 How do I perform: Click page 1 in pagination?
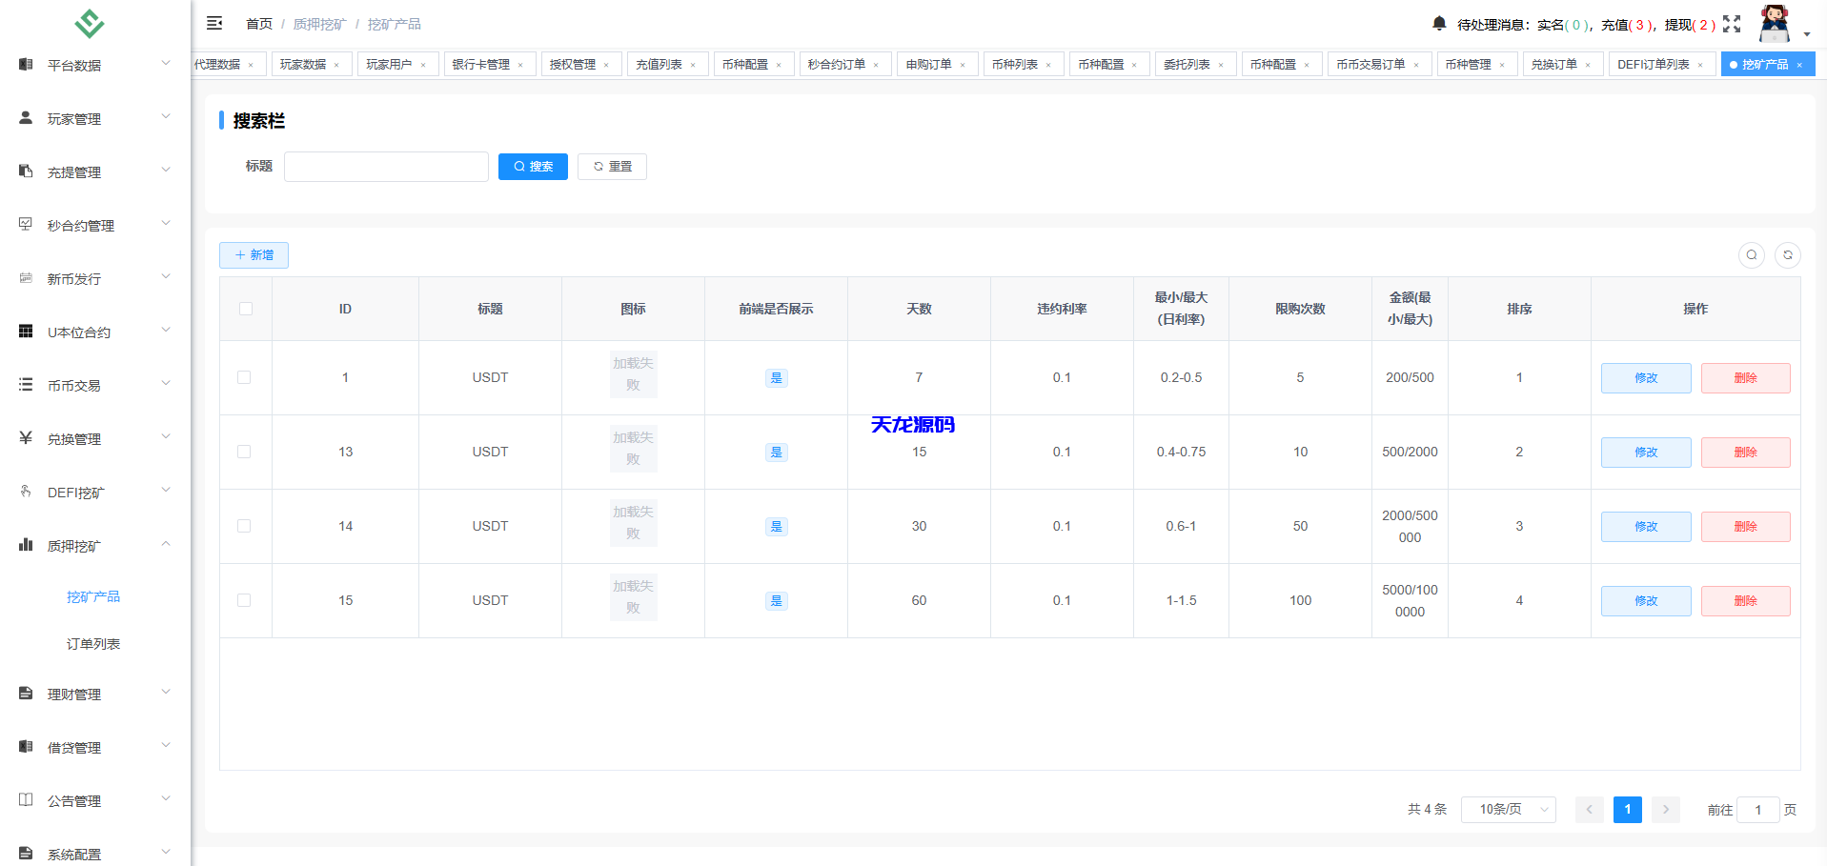[x=1627, y=809]
